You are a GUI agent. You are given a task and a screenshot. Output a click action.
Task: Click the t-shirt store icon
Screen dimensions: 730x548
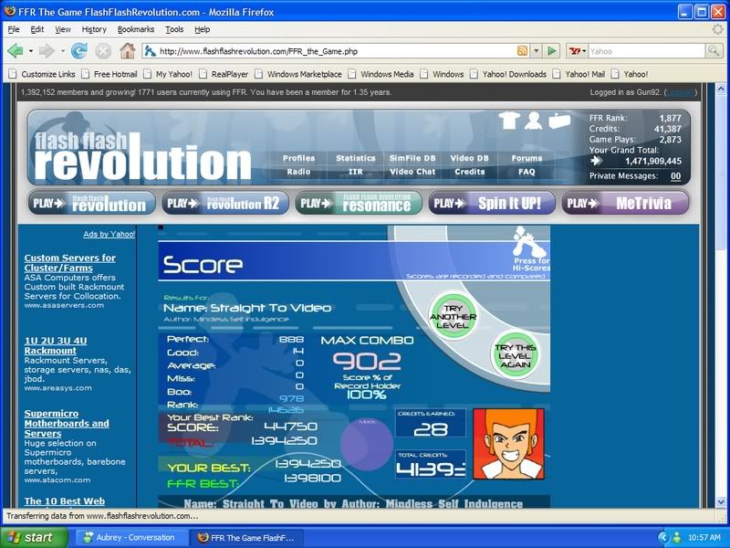[510, 121]
